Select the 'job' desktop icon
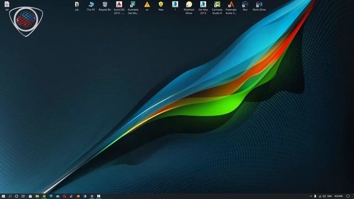 pos(77,6)
